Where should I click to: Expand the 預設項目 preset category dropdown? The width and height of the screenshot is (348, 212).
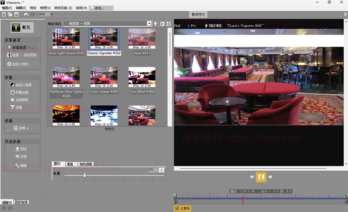coord(149,24)
